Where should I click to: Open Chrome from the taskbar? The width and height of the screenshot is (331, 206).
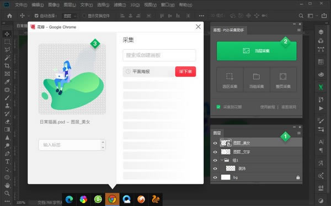click(112, 199)
